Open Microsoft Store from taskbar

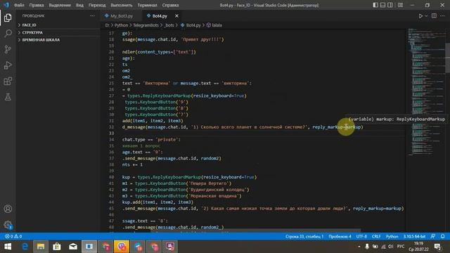[57, 247]
